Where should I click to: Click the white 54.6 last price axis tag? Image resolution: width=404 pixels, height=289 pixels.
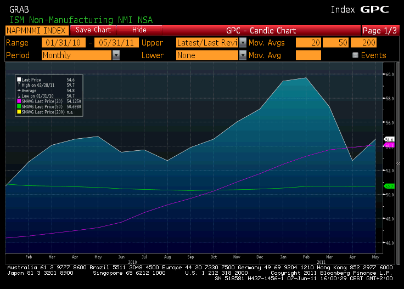(x=390, y=139)
